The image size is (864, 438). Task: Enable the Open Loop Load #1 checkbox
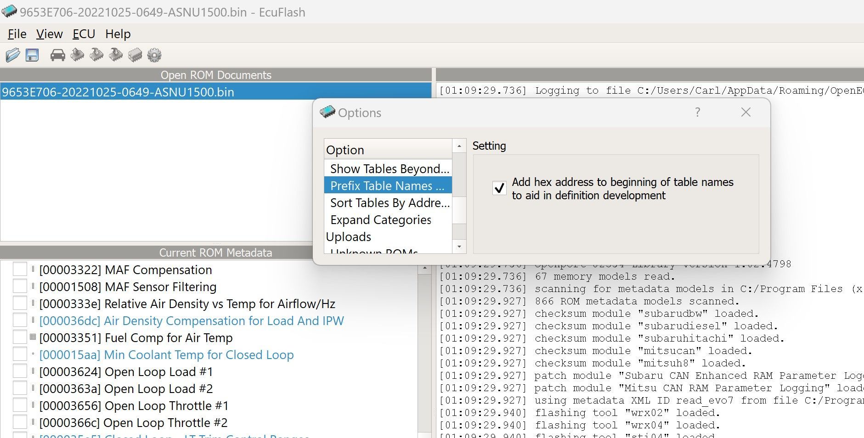pyautogui.click(x=20, y=371)
